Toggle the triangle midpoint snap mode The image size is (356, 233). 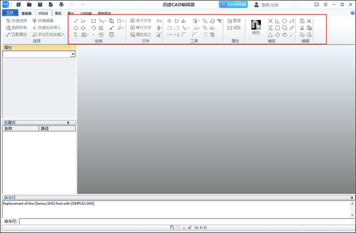(x=270, y=35)
